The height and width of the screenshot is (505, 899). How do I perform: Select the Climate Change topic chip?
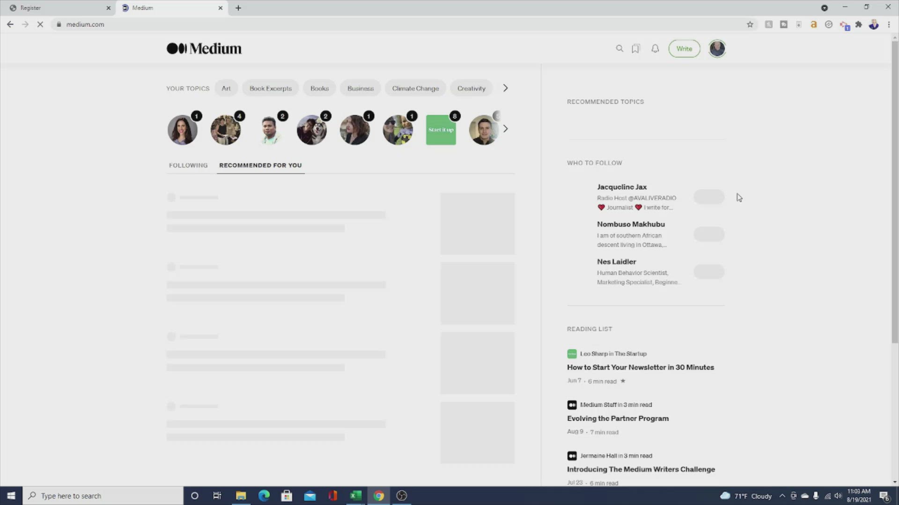click(415, 88)
